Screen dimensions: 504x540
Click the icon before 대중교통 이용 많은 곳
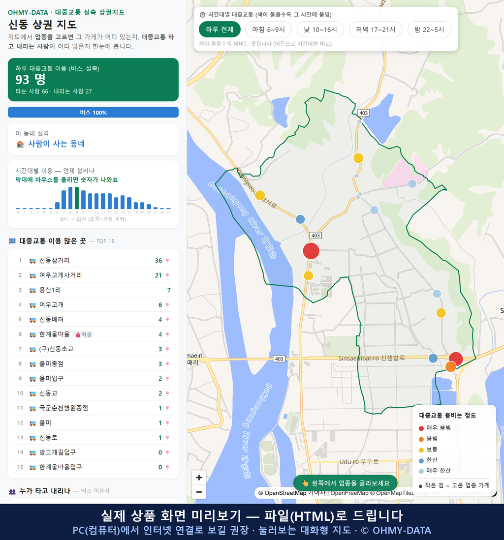pyautogui.click(x=12, y=241)
